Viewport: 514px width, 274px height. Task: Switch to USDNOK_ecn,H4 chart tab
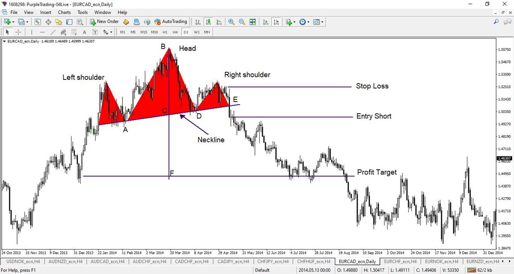click(x=23, y=261)
